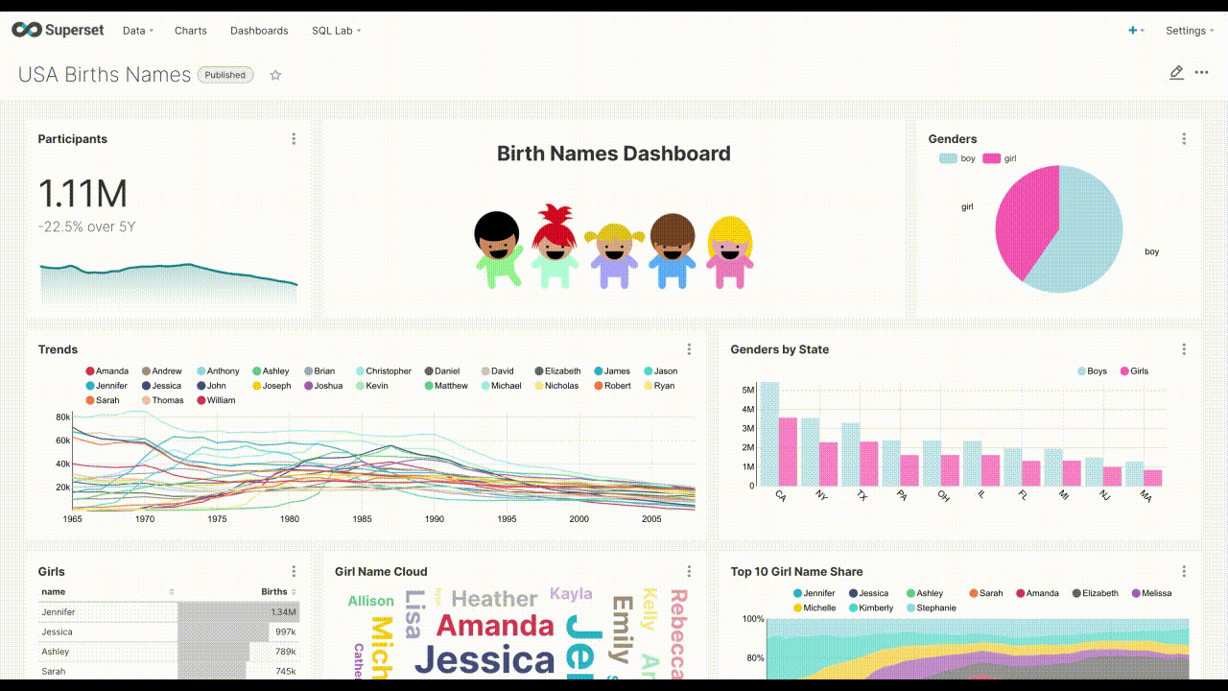Image resolution: width=1228 pixels, height=691 pixels.
Task: Click the Published status badge
Action: pos(225,75)
